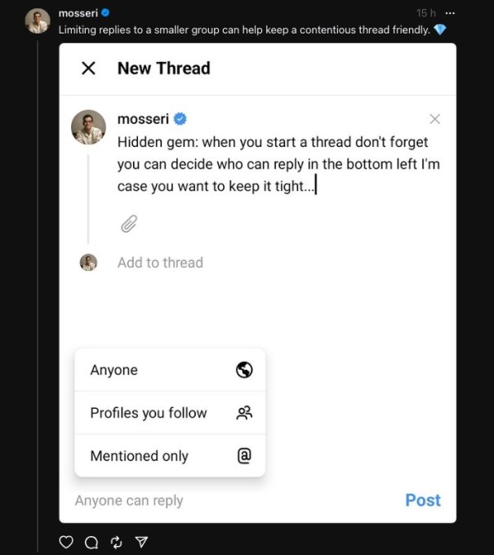494x555 pixels.
Task: Click the globe icon beside Anyone
Action: pyautogui.click(x=244, y=370)
